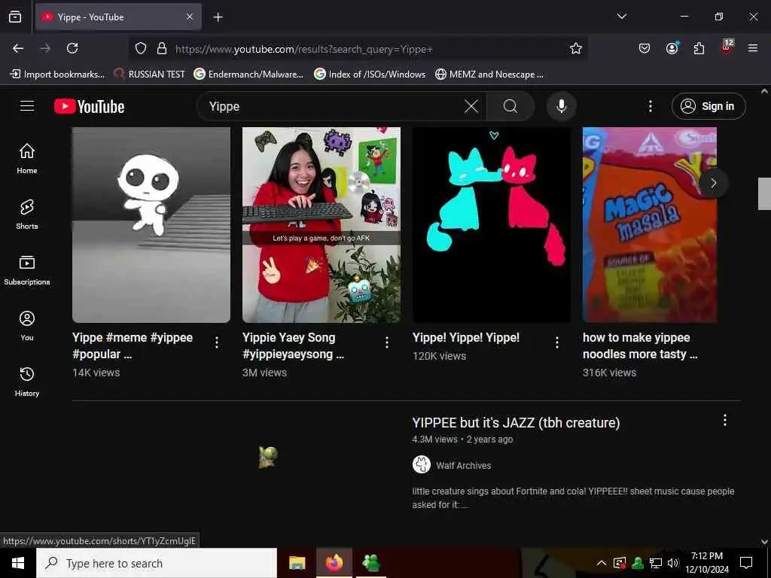The height and width of the screenshot is (578, 771).
Task: Open the Firefox account icon
Action: 672,48
